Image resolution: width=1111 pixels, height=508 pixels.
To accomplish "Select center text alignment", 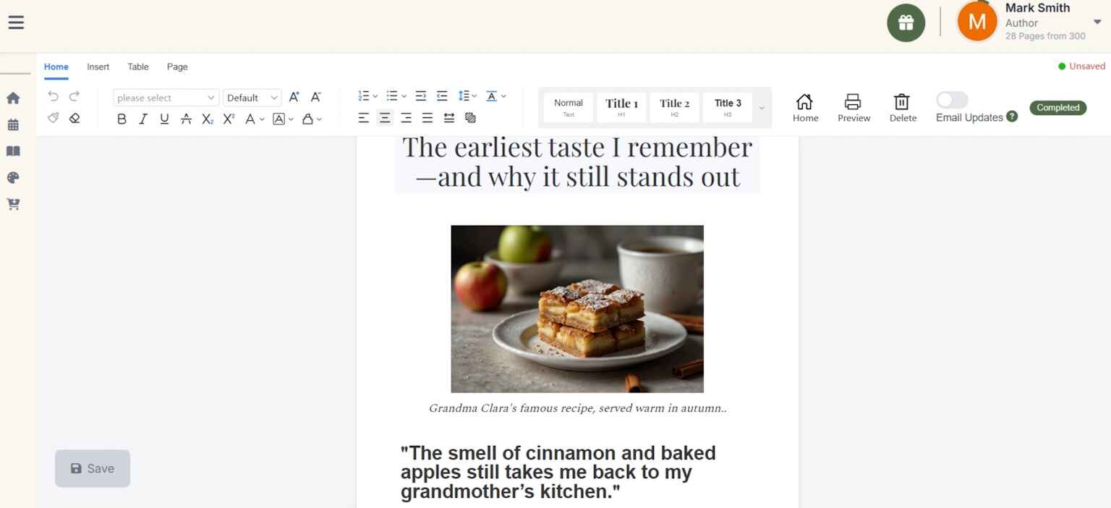I will coord(385,118).
